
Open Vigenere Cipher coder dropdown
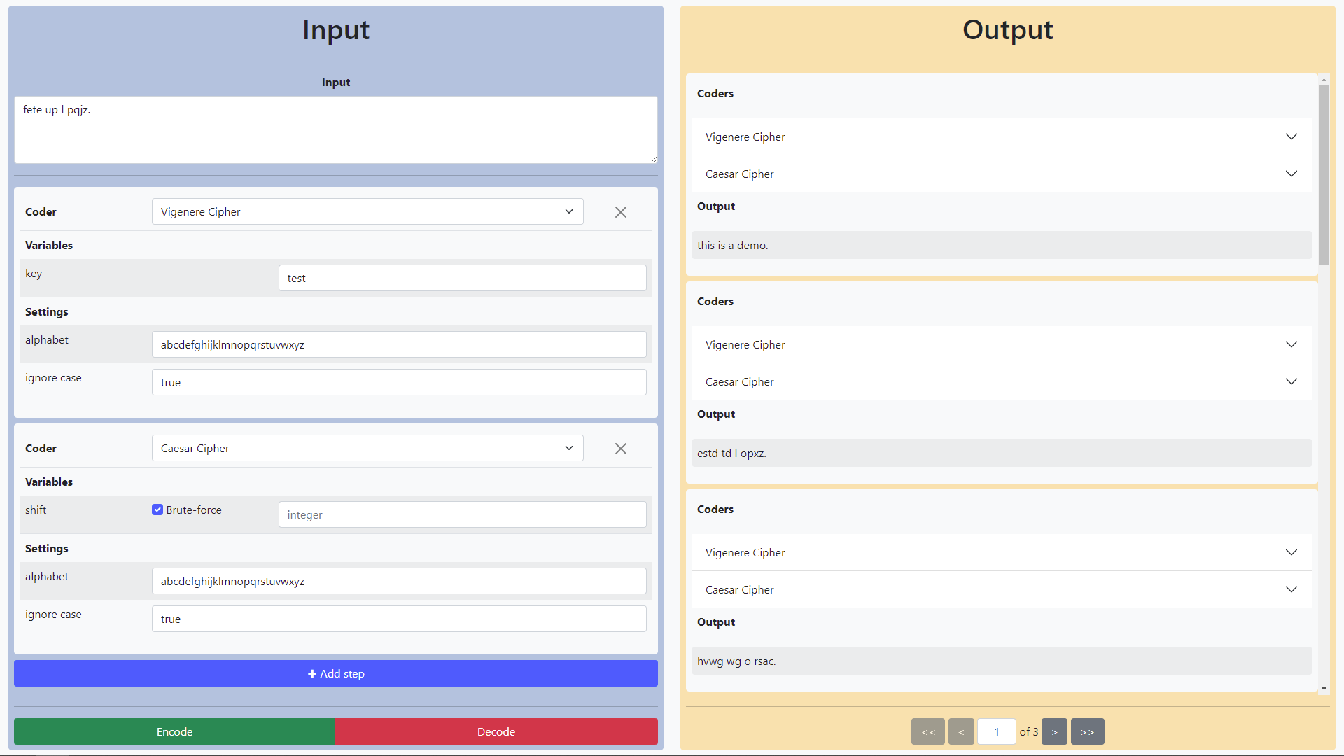[365, 211]
